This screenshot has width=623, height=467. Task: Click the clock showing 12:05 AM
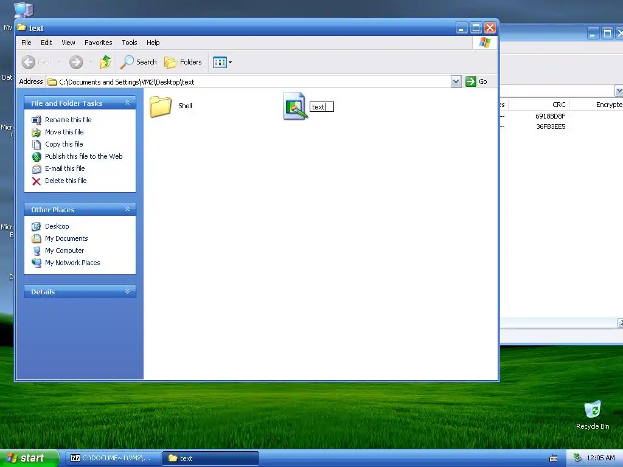coord(600,458)
